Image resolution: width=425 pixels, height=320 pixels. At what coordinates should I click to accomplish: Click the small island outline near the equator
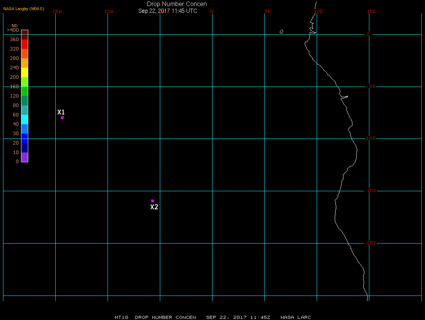pyautogui.click(x=282, y=32)
